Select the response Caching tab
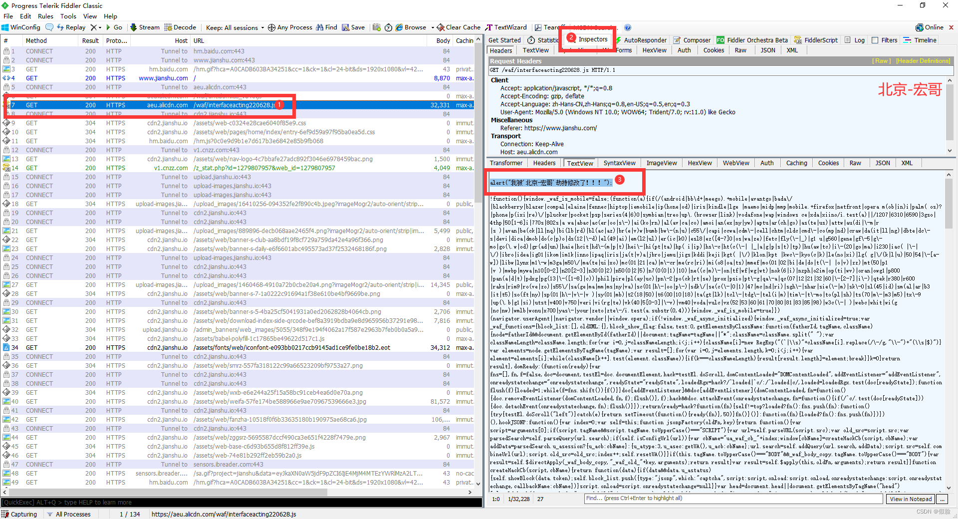Image resolution: width=958 pixels, height=519 pixels. [x=796, y=163]
